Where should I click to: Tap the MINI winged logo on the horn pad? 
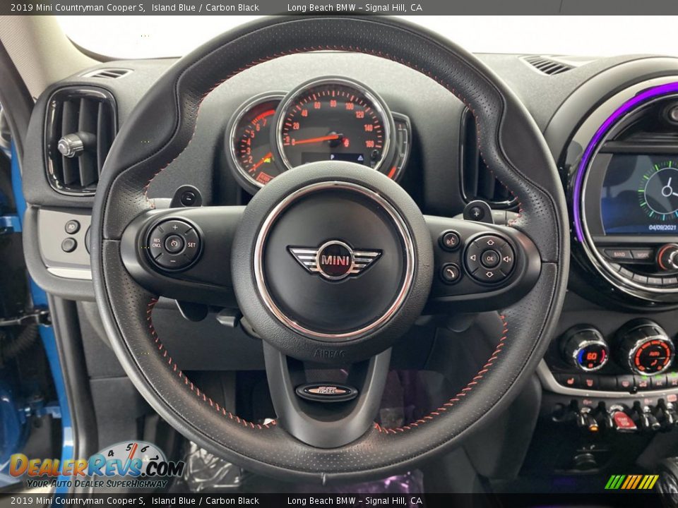(x=335, y=260)
